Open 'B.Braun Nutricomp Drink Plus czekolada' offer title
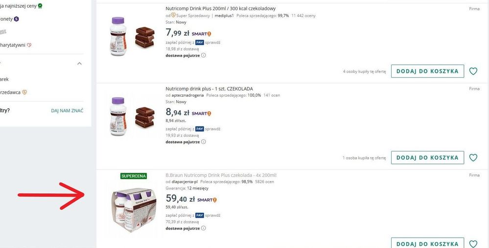 click(x=221, y=175)
